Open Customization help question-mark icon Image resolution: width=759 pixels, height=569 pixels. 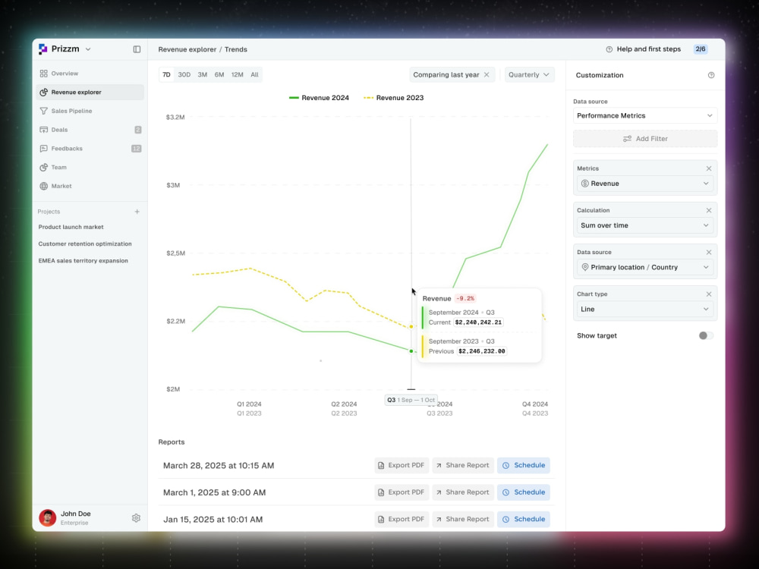click(711, 75)
